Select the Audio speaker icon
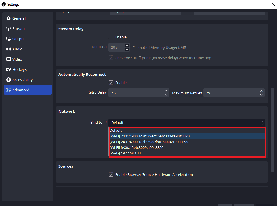The height and width of the screenshot is (206, 277). (8, 49)
